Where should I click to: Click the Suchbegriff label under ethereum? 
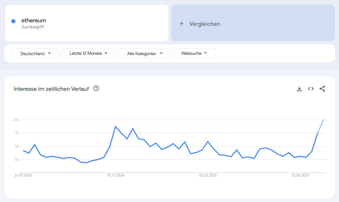32,27
